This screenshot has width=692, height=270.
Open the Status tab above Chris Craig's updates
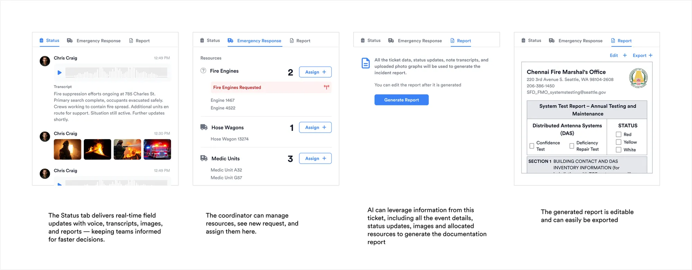(49, 41)
